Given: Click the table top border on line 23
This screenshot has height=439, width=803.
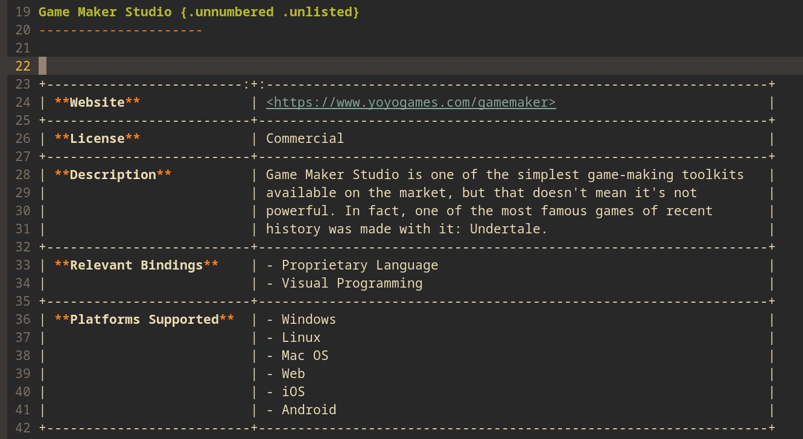Looking at the screenshot, I should pyautogui.click(x=407, y=84).
